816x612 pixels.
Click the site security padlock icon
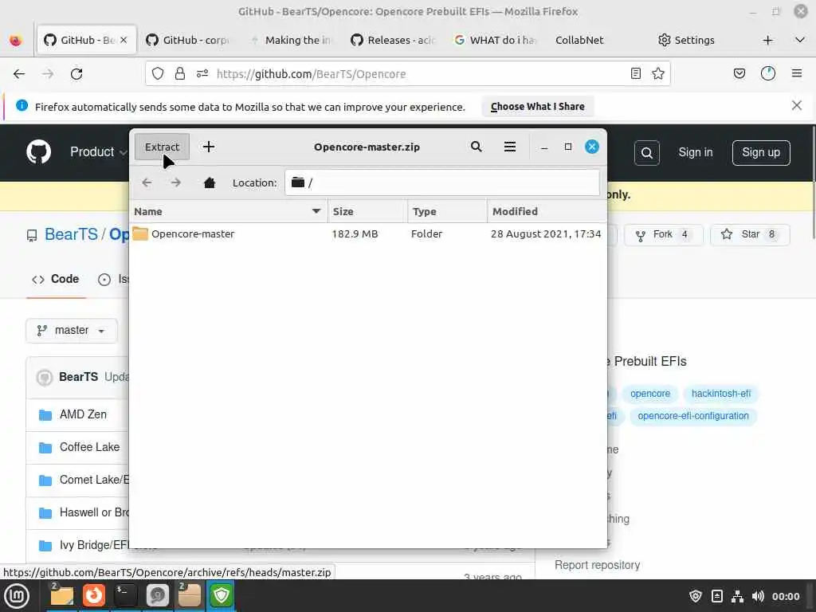[180, 74]
